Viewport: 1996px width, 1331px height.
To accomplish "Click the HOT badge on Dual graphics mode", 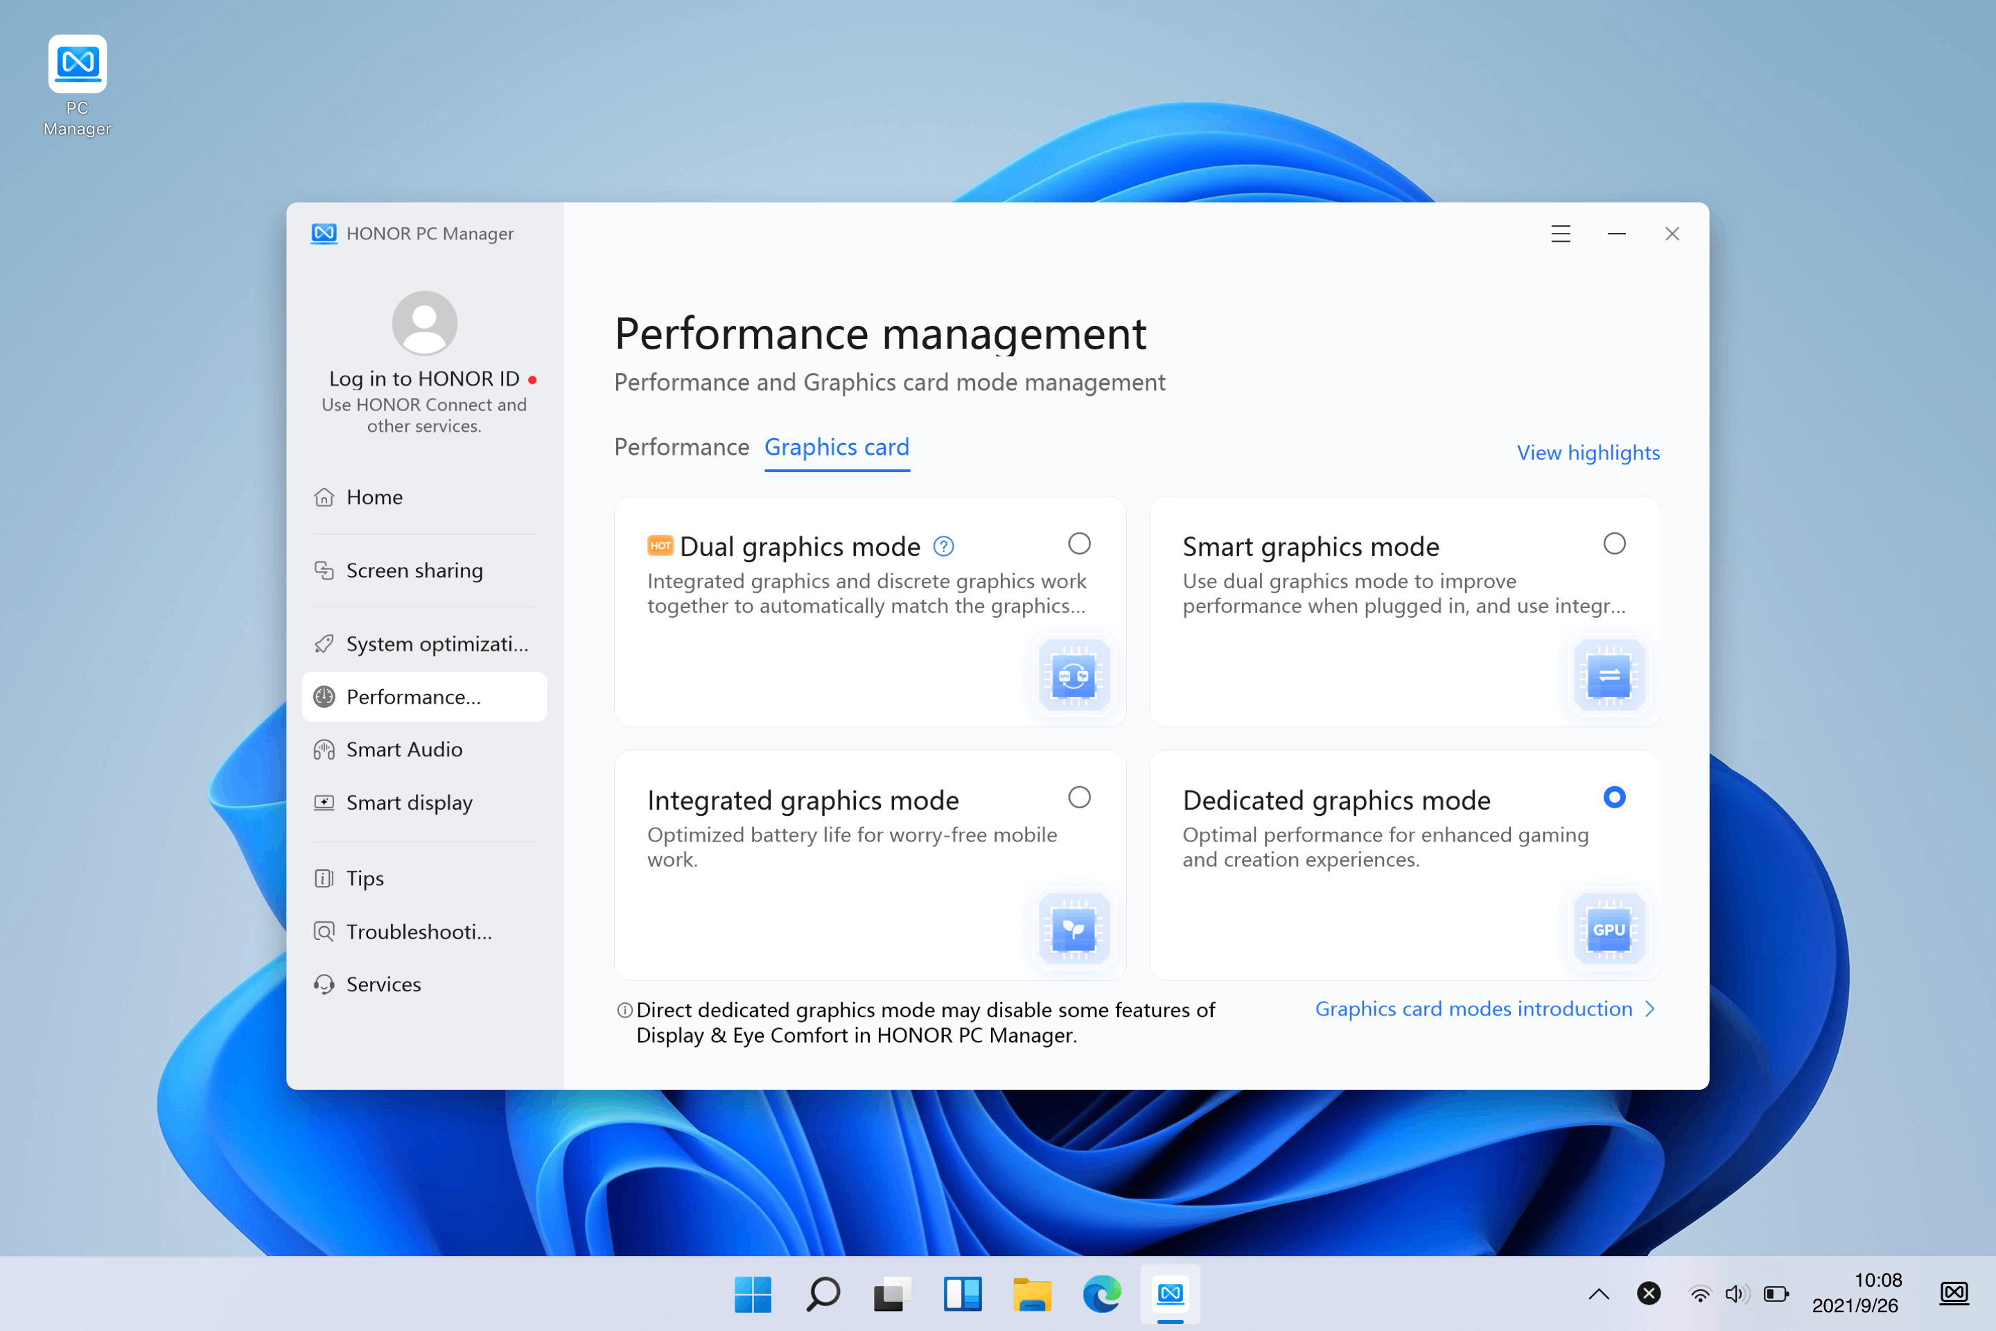I will (x=660, y=546).
